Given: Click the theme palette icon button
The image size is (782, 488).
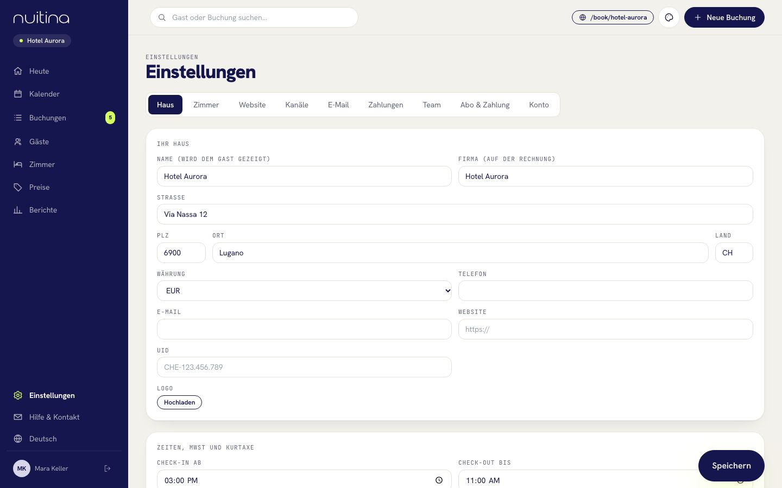Looking at the screenshot, I should (x=669, y=17).
